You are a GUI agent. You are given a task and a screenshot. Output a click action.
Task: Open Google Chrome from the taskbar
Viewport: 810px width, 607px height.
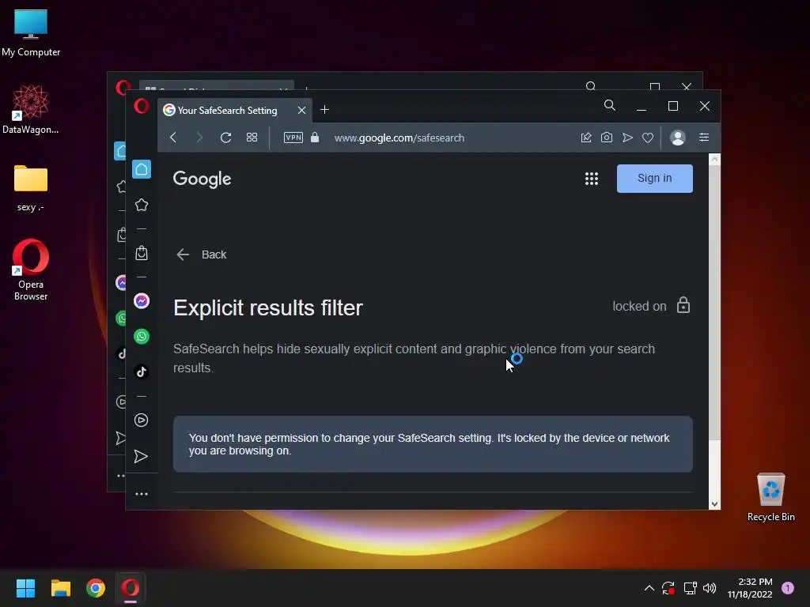point(96,588)
